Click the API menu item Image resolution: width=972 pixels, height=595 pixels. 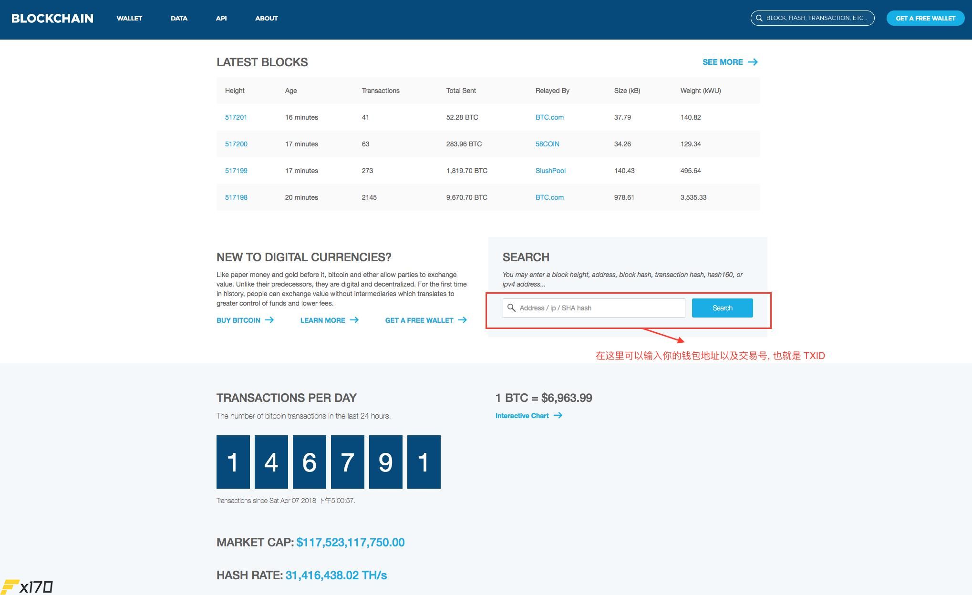point(221,17)
